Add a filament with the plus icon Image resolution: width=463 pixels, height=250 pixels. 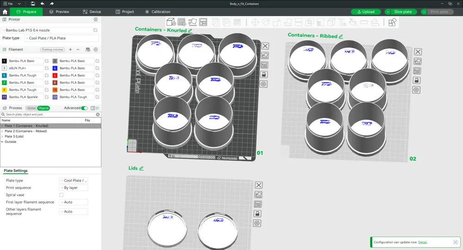pyautogui.click(x=70, y=49)
